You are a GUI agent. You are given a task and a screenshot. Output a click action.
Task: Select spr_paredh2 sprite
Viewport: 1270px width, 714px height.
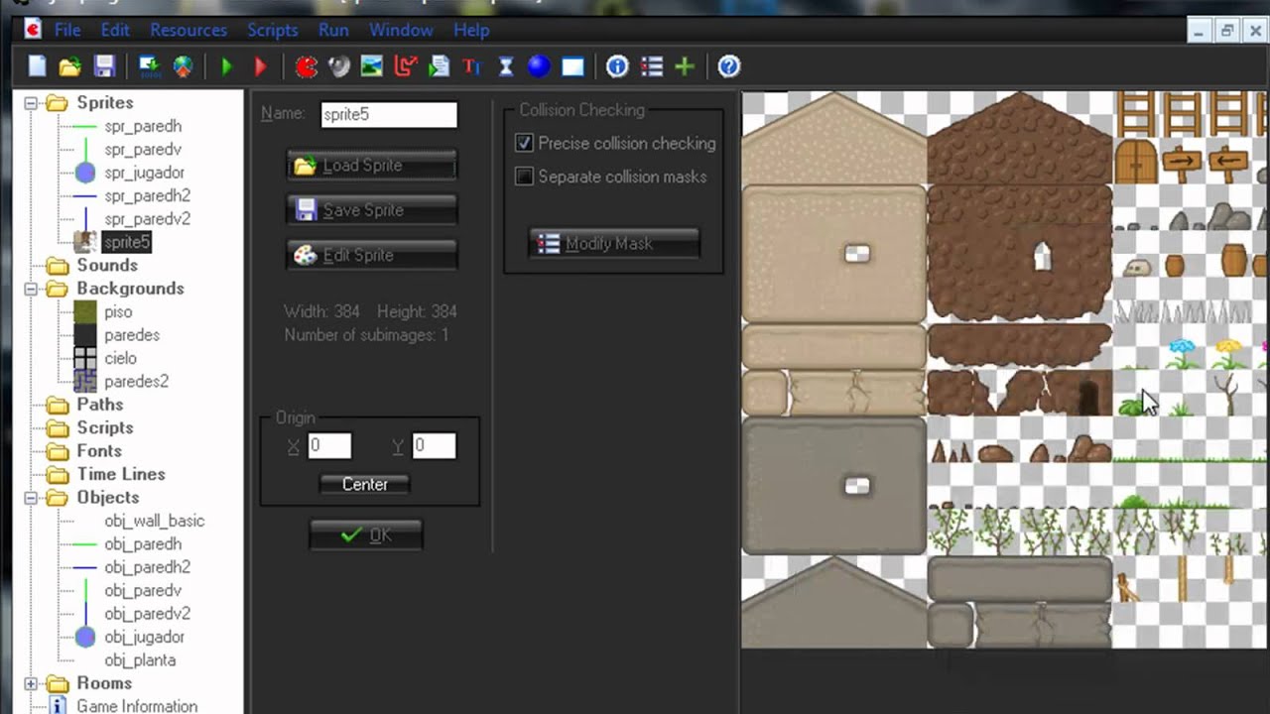(147, 196)
